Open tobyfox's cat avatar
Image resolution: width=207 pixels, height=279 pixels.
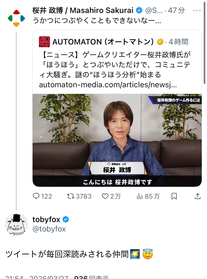click(16, 224)
